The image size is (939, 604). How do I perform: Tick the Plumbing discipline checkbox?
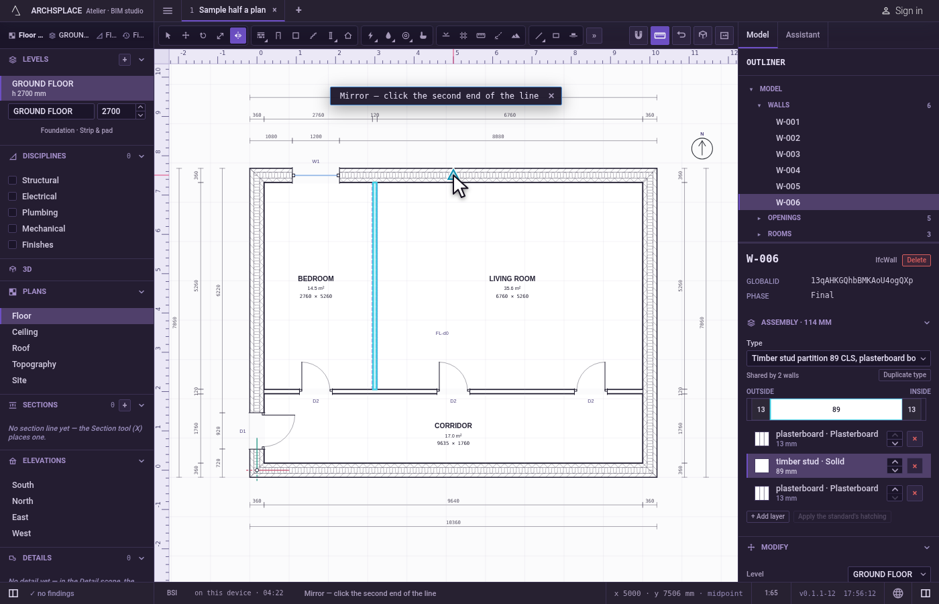coord(12,213)
